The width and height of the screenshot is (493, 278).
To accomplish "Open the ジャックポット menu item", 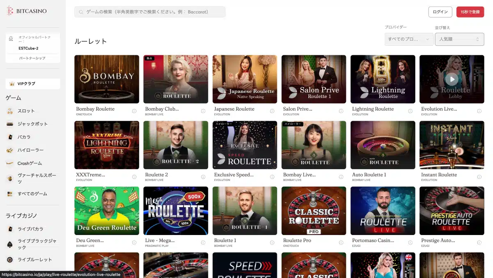I will click(33, 124).
